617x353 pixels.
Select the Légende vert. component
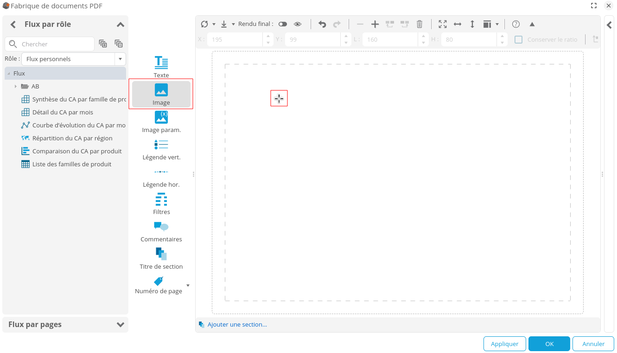[161, 149]
